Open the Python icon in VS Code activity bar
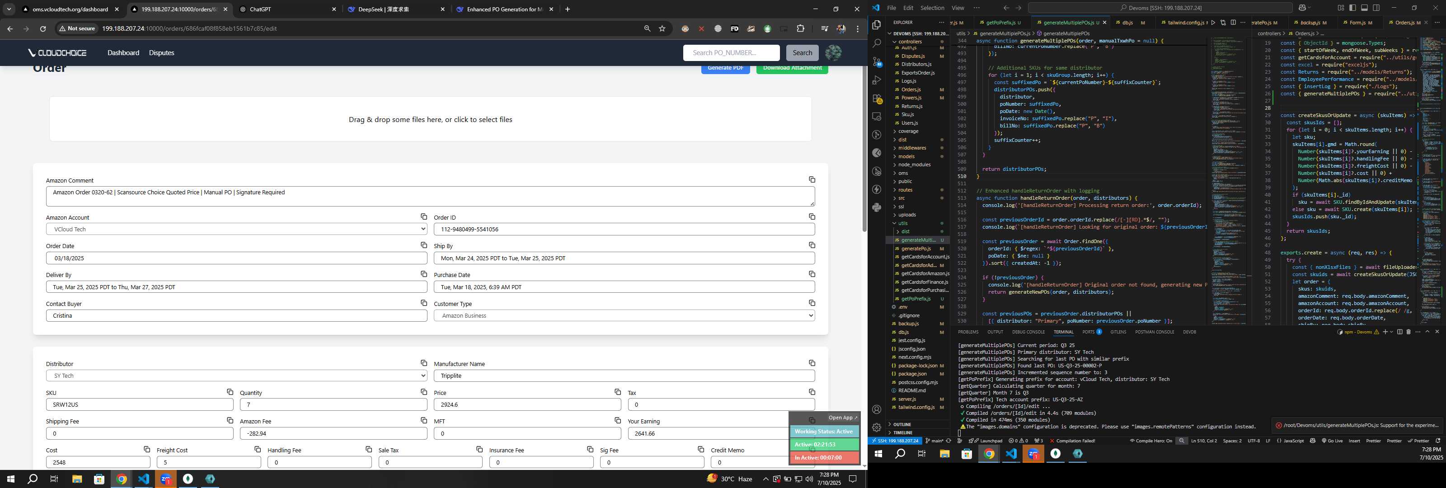The height and width of the screenshot is (488, 1446). pos(876,208)
